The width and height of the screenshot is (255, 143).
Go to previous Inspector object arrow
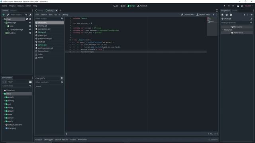pyautogui.click(x=244, y=15)
